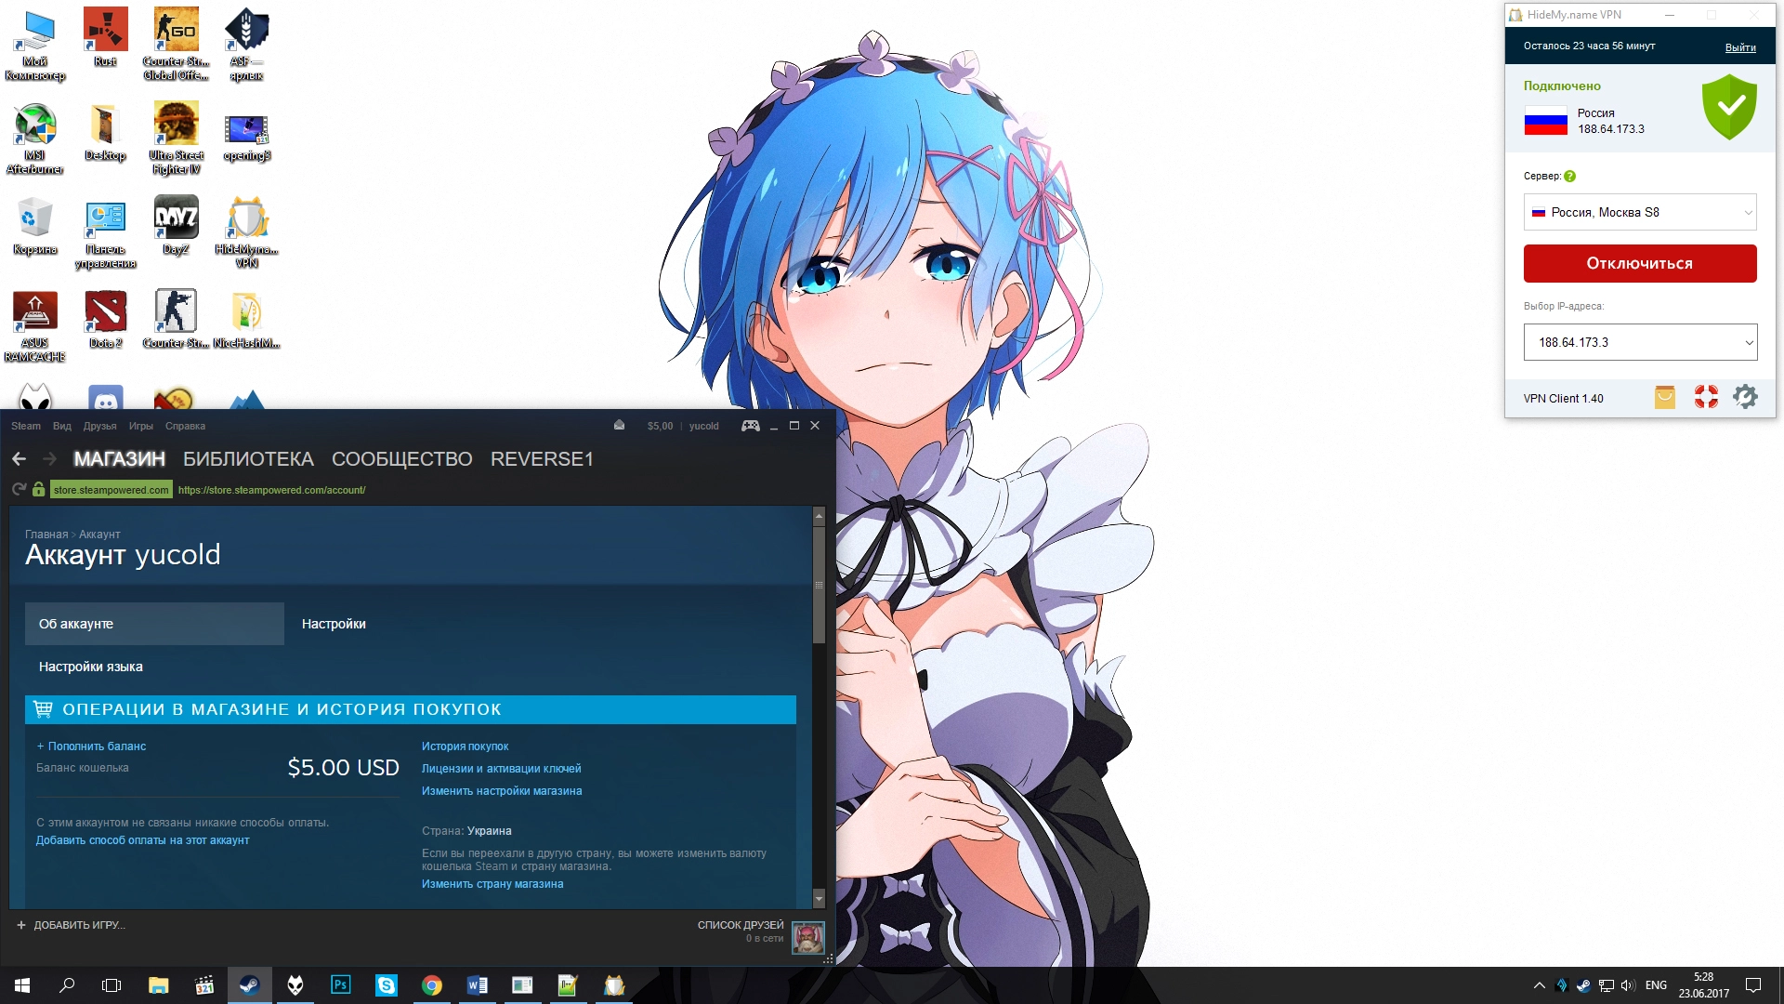The height and width of the screenshot is (1004, 1784).
Task: Click Изменить настройки магазина link
Action: [x=502, y=791]
